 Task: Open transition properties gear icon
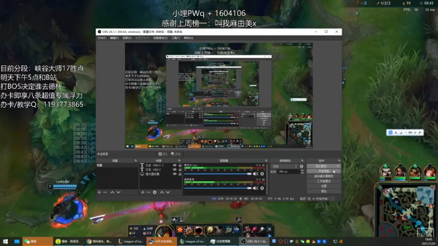coord(302,166)
